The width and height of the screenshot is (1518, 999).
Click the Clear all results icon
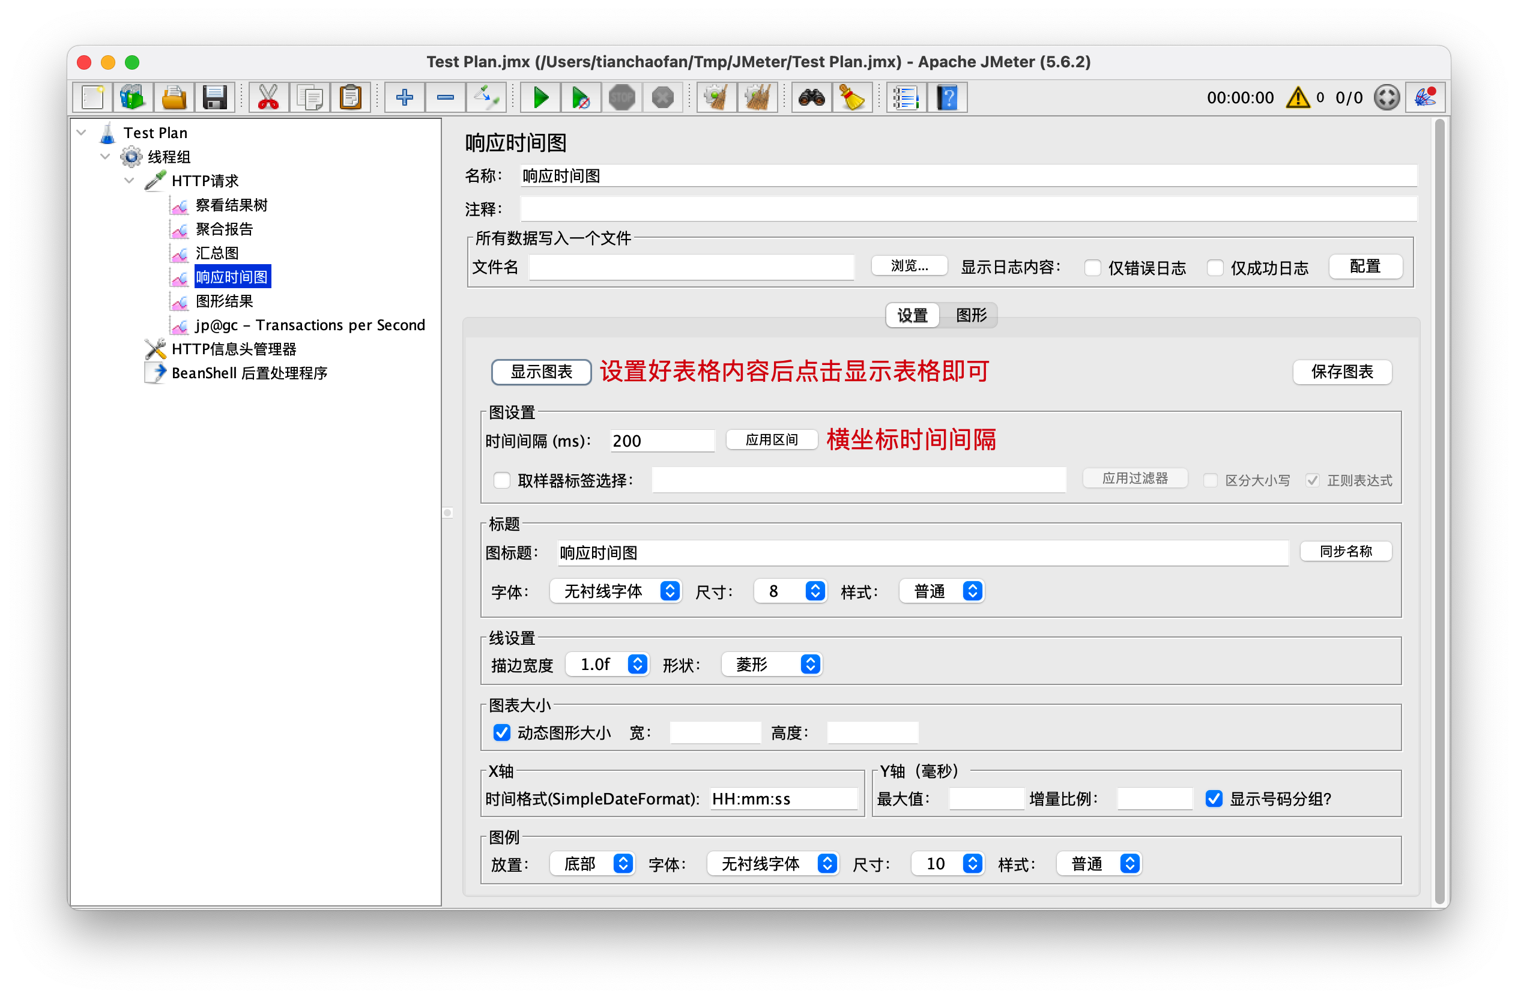click(x=757, y=97)
